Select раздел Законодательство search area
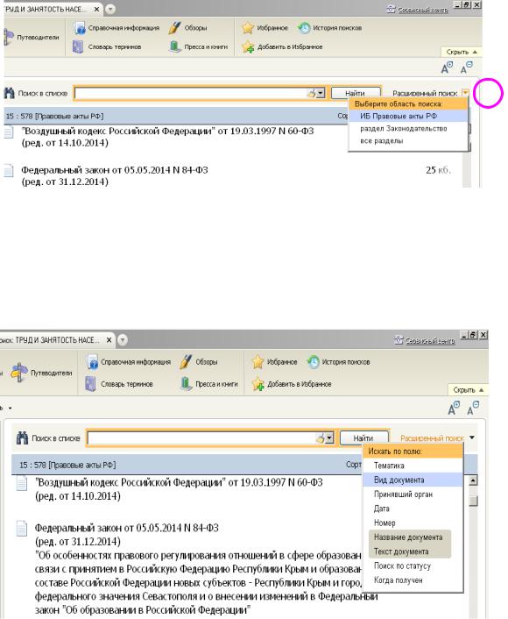508x619 pixels. pyautogui.click(x=408, y=129)
